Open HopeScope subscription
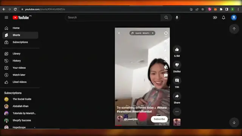The width and height of the screenshot is (242, 136). (20, 127)
